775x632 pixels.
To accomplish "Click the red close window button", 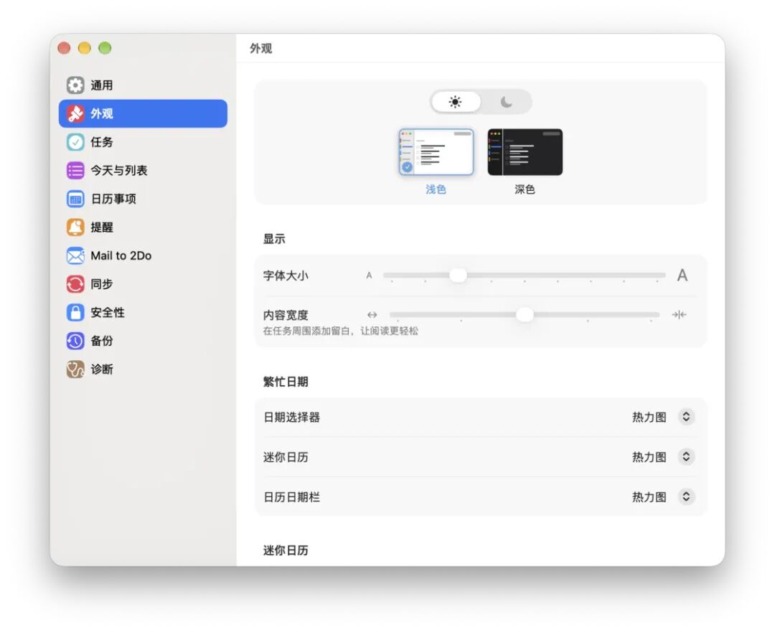I will 64,48.
